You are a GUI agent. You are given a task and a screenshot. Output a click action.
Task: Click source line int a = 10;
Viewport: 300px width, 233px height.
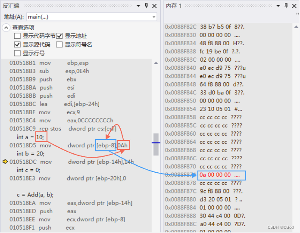click(30, 137)
